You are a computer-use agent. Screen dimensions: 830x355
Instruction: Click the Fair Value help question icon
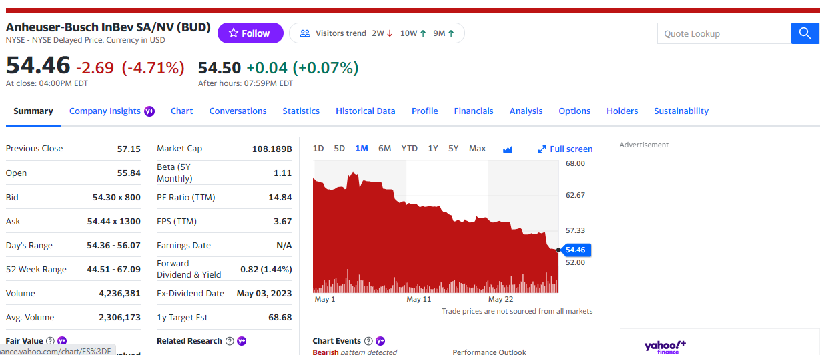tap(50, 341)
